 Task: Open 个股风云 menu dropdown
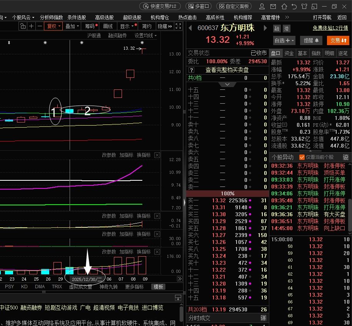pyautogui.click(x=23, y=17)
